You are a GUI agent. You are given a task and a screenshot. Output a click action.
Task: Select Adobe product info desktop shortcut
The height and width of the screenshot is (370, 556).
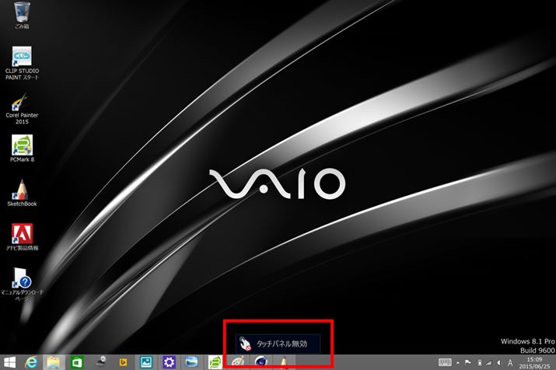(x=22, y=237)
